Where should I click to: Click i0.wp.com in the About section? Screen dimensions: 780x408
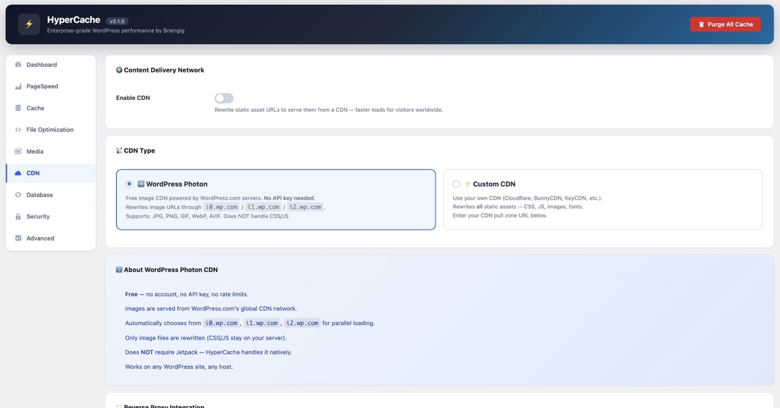(221, 323)
